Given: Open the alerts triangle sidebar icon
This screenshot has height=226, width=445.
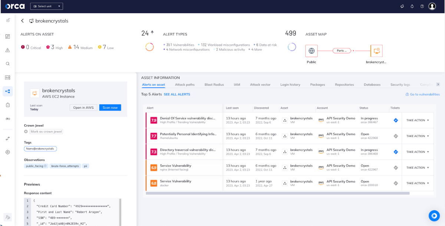Looking at the screenshot, I should pyautogui.click(x=8, y=50).
